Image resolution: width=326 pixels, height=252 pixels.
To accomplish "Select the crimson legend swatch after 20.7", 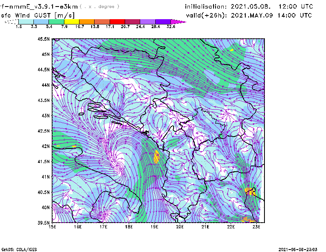I will [132, 22].
